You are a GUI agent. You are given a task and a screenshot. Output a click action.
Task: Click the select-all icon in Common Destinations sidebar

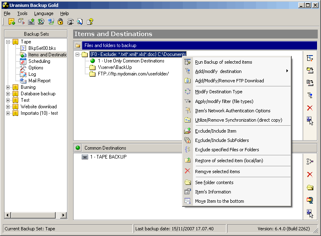pos(310,214)
